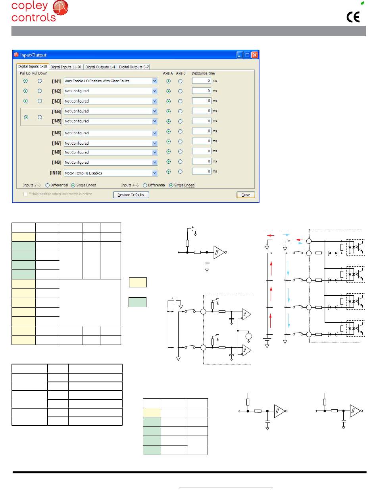Click the Restore Defaults button

(x=131, y=195)
